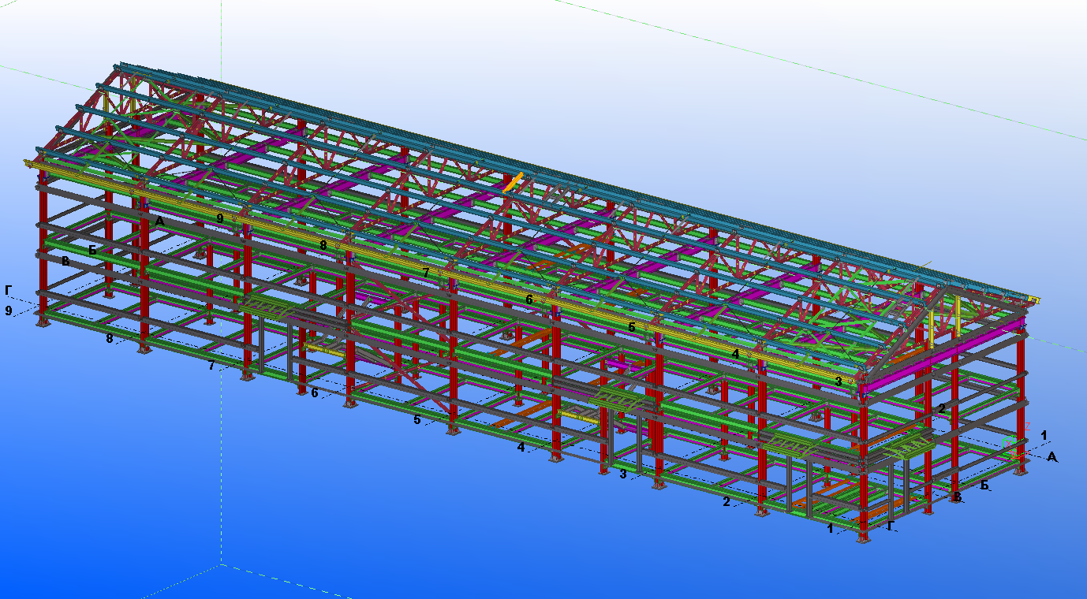Select the orange highlighted member on the roof

pyautogui.click(x=514, y=183)
